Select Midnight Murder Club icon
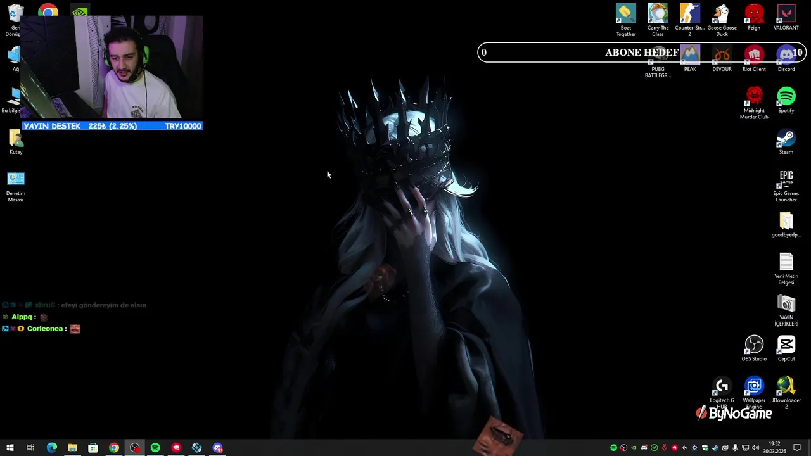Screen dimensions: 811x456 (x=754, y=103)
